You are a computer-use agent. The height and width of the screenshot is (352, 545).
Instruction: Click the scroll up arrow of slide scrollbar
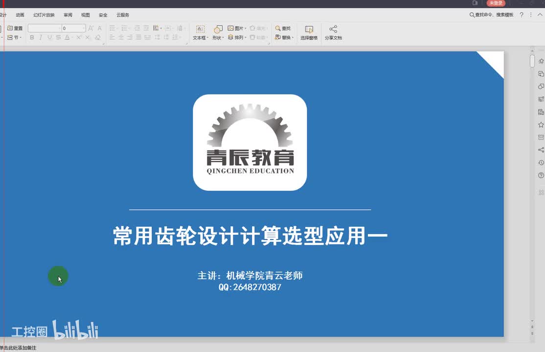tap(532, 51)
